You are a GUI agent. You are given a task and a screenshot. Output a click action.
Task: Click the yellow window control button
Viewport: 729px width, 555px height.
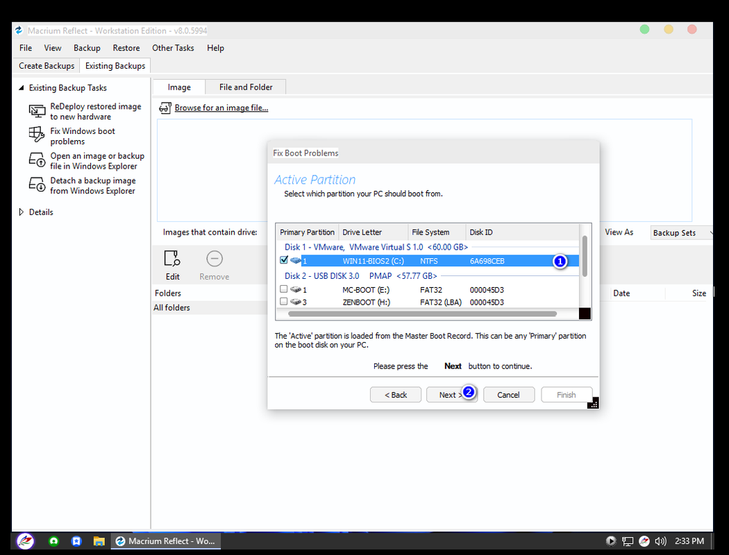coord(668,30)
